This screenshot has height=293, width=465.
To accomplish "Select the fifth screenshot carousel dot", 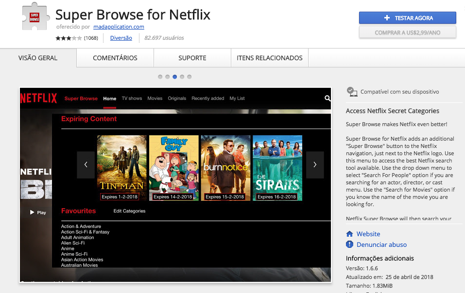I will click(189, 77).
